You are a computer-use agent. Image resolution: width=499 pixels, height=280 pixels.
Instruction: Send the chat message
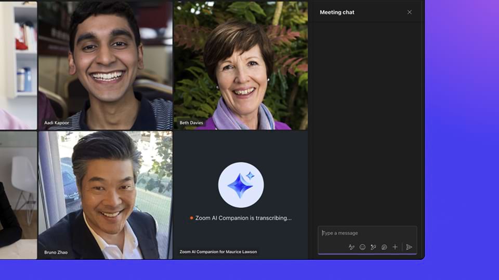pos(409,247)
